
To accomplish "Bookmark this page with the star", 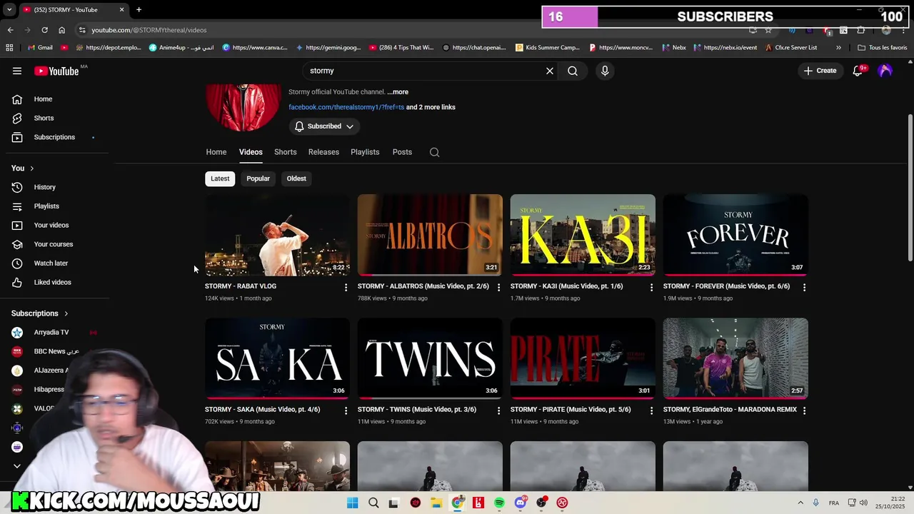I will pos(768,30).
